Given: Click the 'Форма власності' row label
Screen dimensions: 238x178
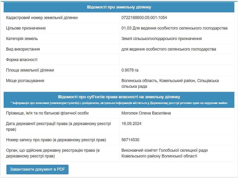Looking at the screenshot, I should click(22, 60).
